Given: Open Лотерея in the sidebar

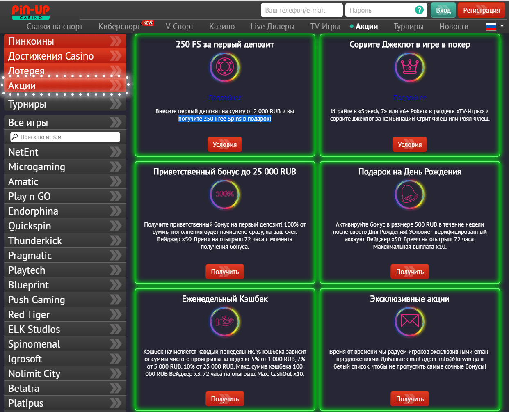Looking at the screenshot, I should [x=65, y=71].
